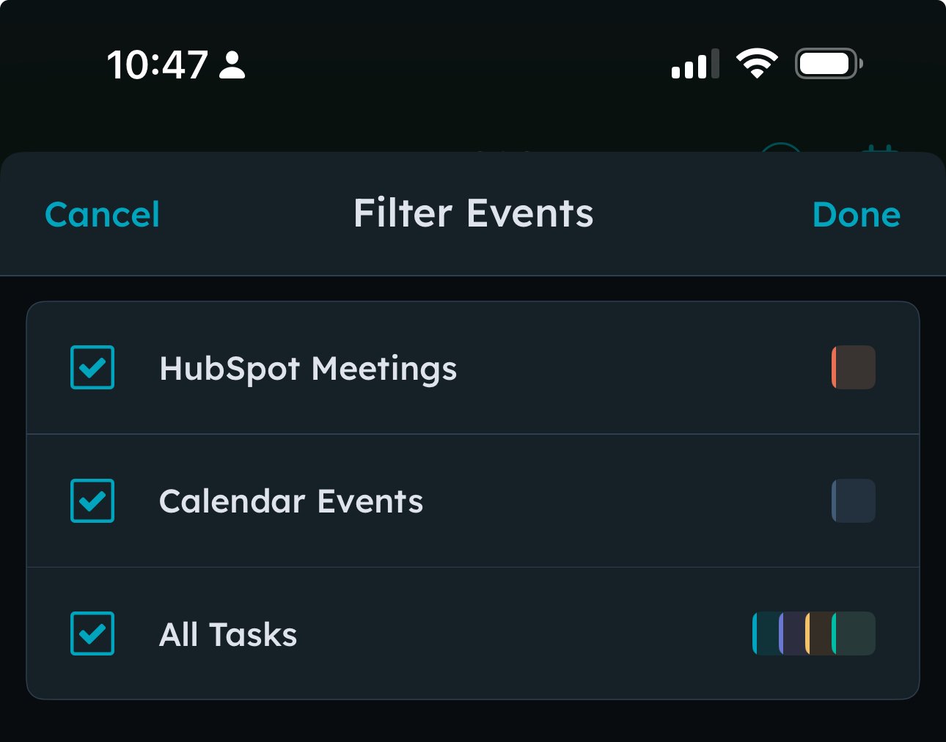The width and height of the screenshot is (946, 742).
Task: Tap the Wi-Fi status icon
Action: click(x=757, y=64)
